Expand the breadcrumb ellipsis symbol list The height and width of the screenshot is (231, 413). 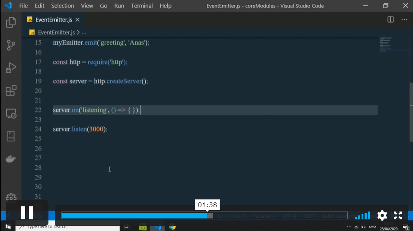pyautogui.click(x=84, y=33)
